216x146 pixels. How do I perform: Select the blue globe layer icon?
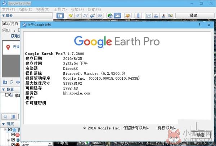point(18,140)
